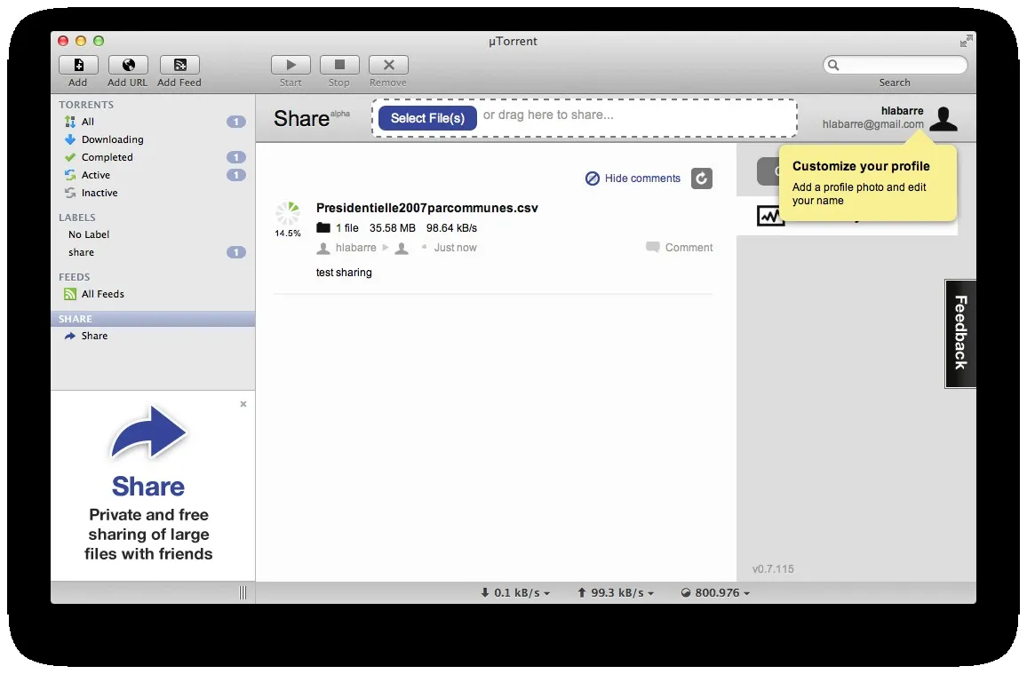Image resolution: width=1027 pixels, height=674 pixels.
Task: Click the Select File(s) button
Action: 427,118
